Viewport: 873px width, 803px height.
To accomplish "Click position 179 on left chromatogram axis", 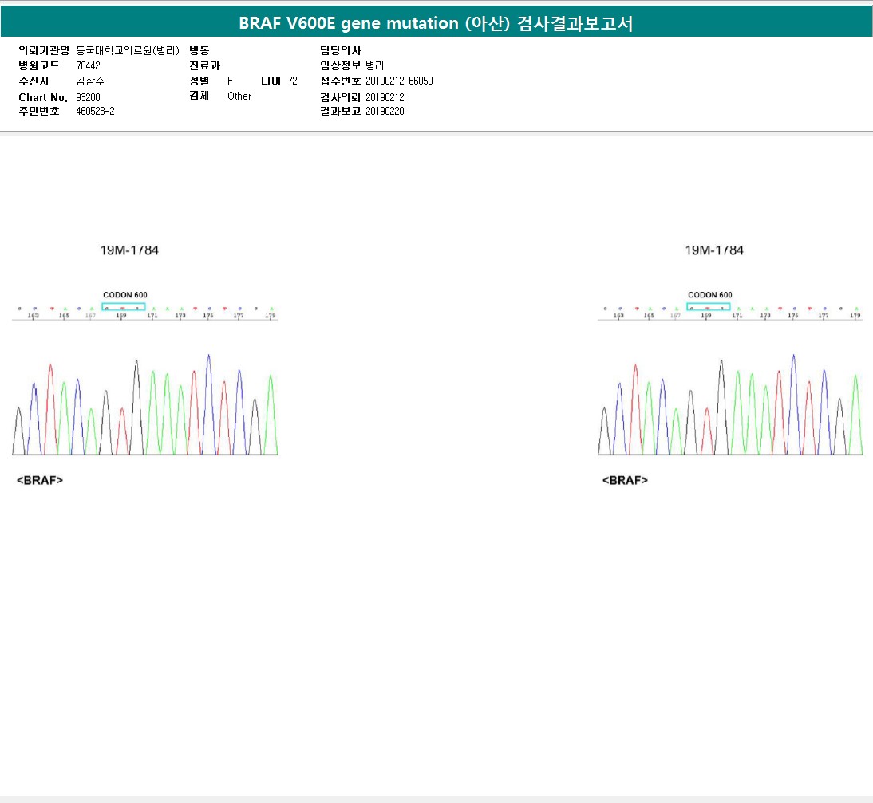I will 271,316.
